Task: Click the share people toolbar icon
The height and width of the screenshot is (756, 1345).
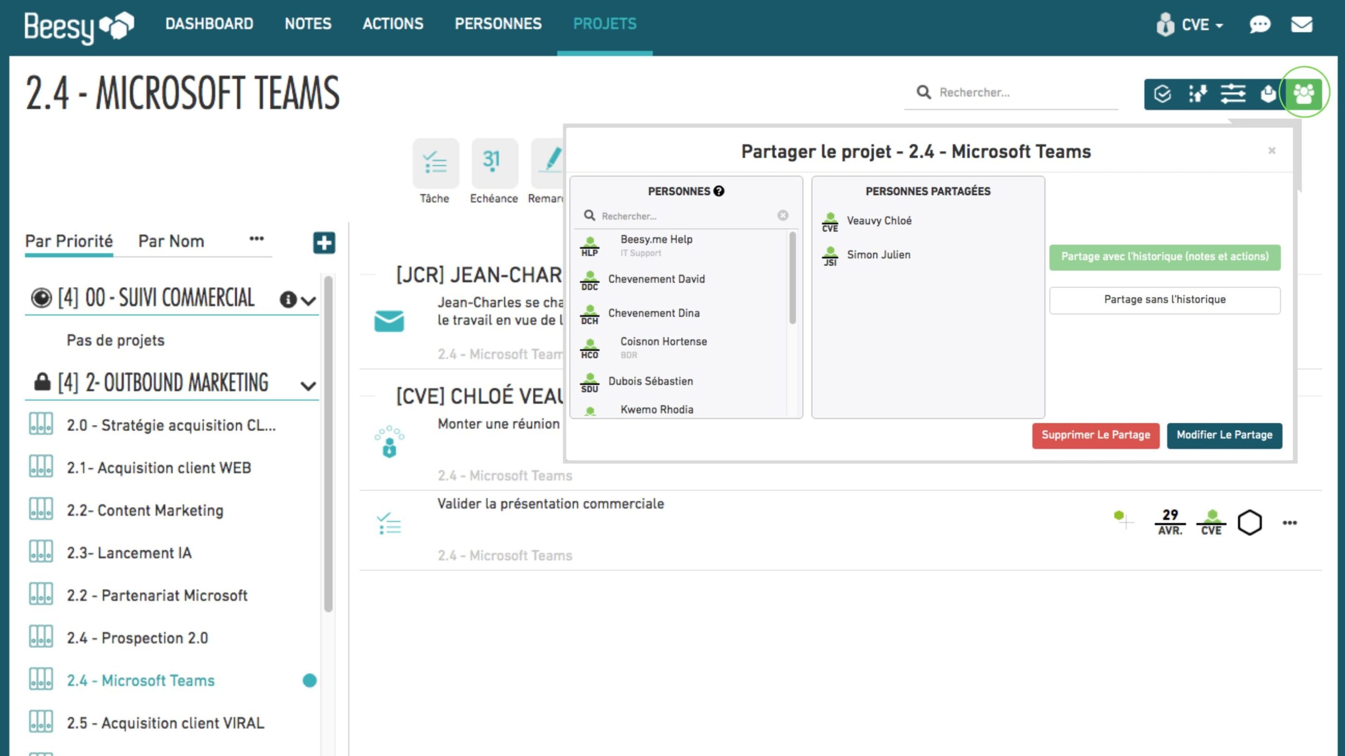Action: click(x=1303, y=94)
